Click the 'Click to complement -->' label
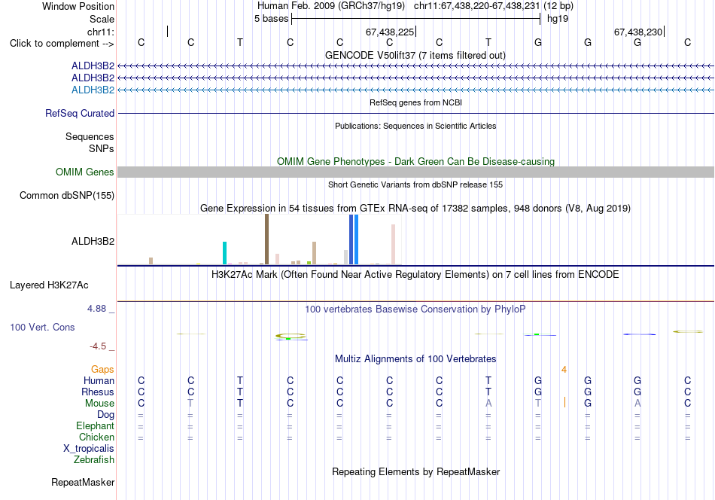This screenshot has width=715, height=500. pos(62,44)
